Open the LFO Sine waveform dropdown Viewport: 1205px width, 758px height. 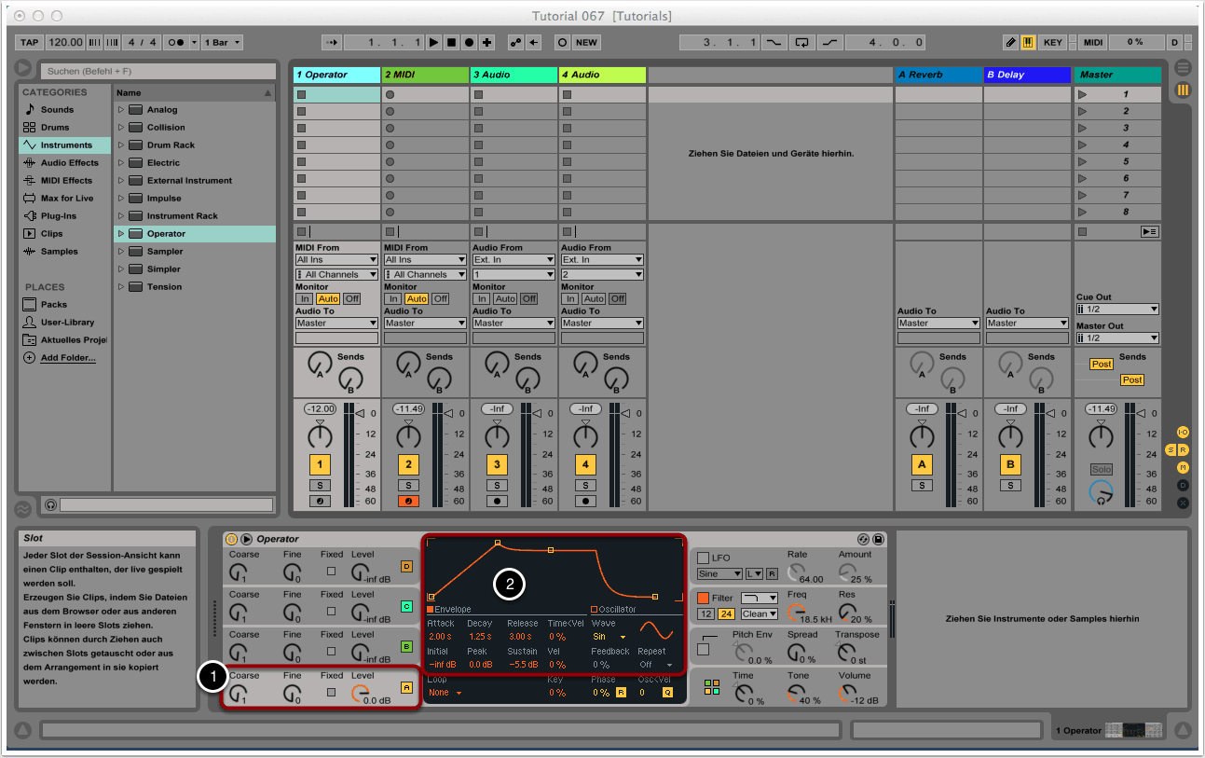coord(719,574)
